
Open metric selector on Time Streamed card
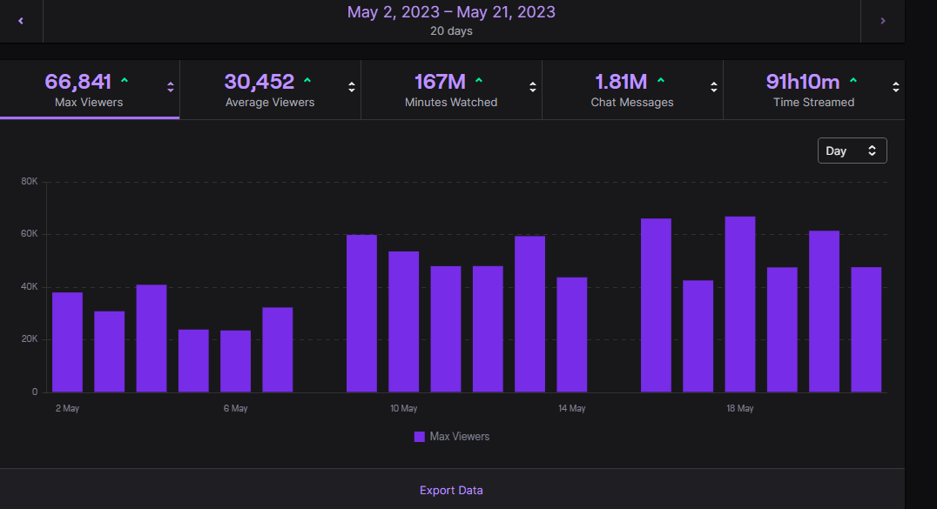point(896,87)
